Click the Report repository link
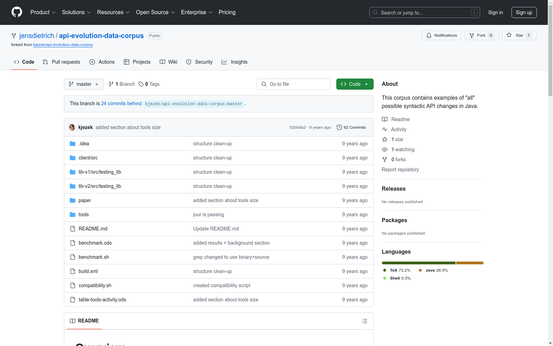The image size is (553, 346). click(400, 170)
